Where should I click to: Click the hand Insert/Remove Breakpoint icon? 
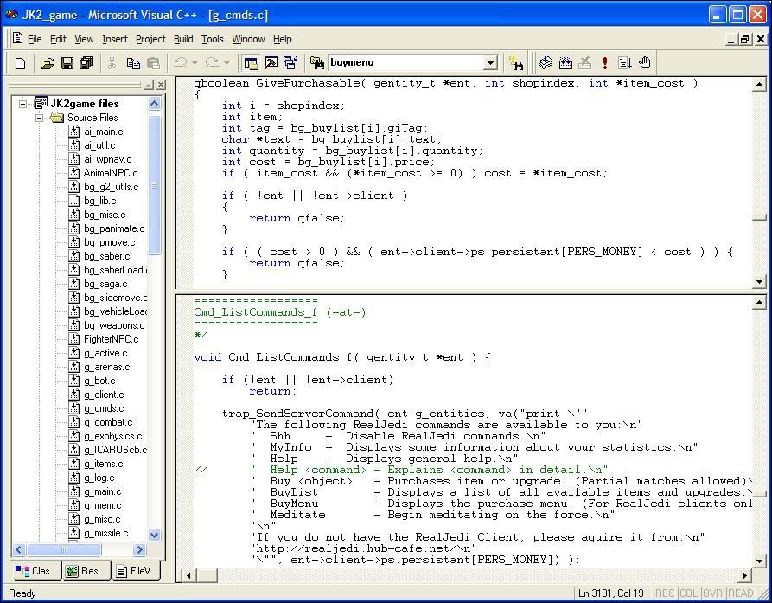coord(645,63)
